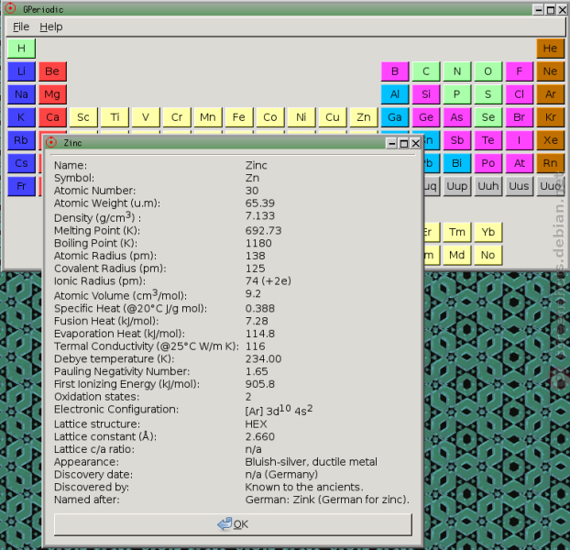
Task: Click the Lithium (Li) element
Action: (x=21, y=71)
